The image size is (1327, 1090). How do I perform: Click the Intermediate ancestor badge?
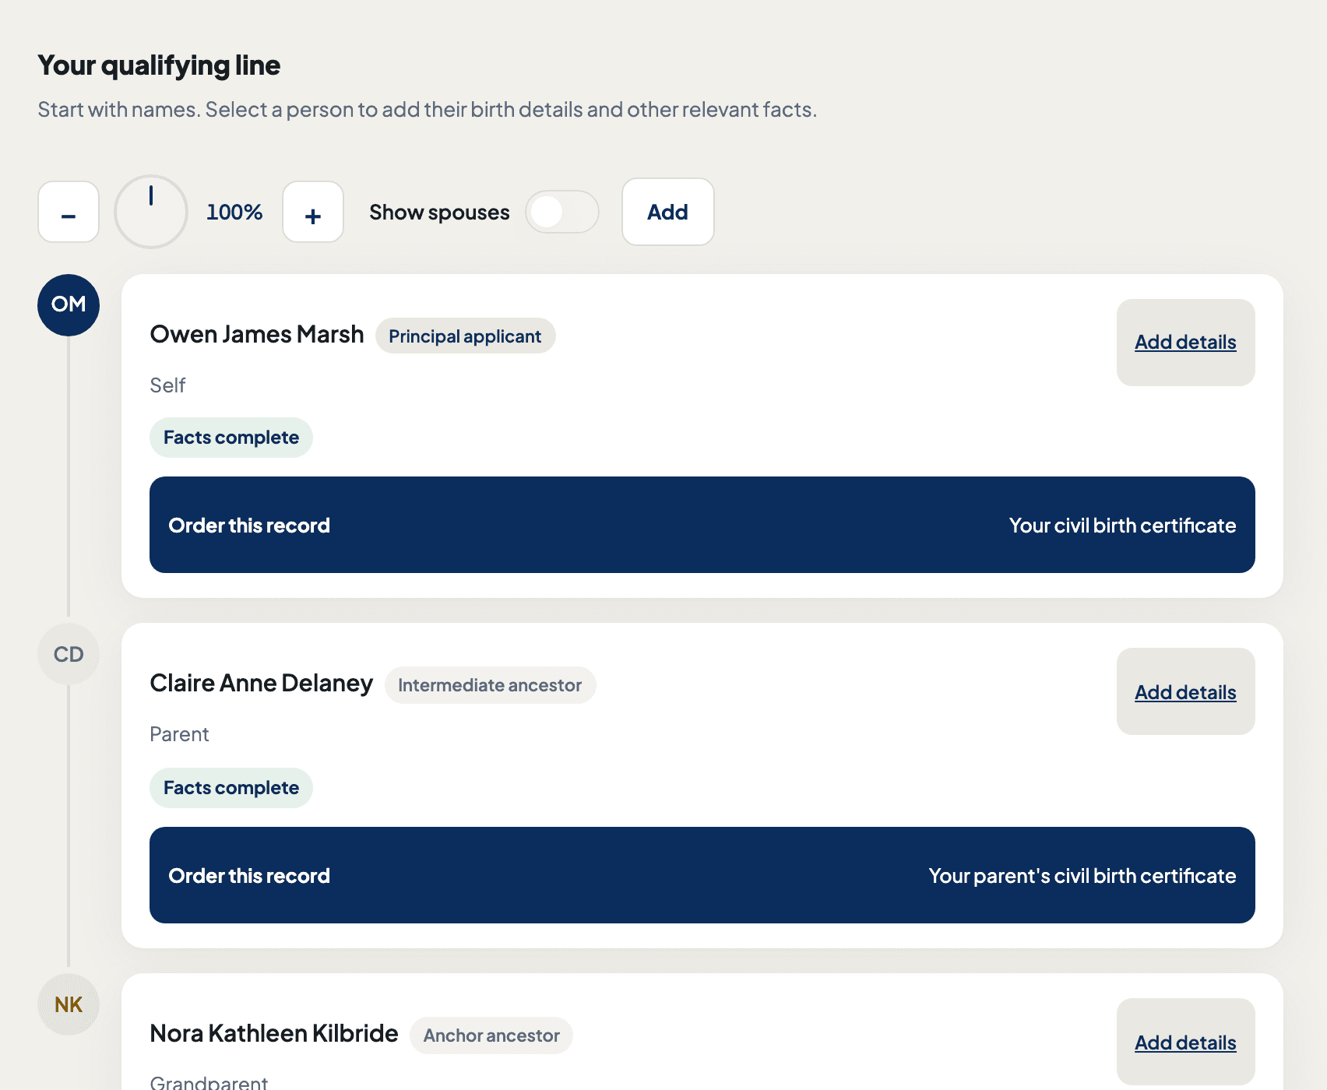[x=490, y=685]
